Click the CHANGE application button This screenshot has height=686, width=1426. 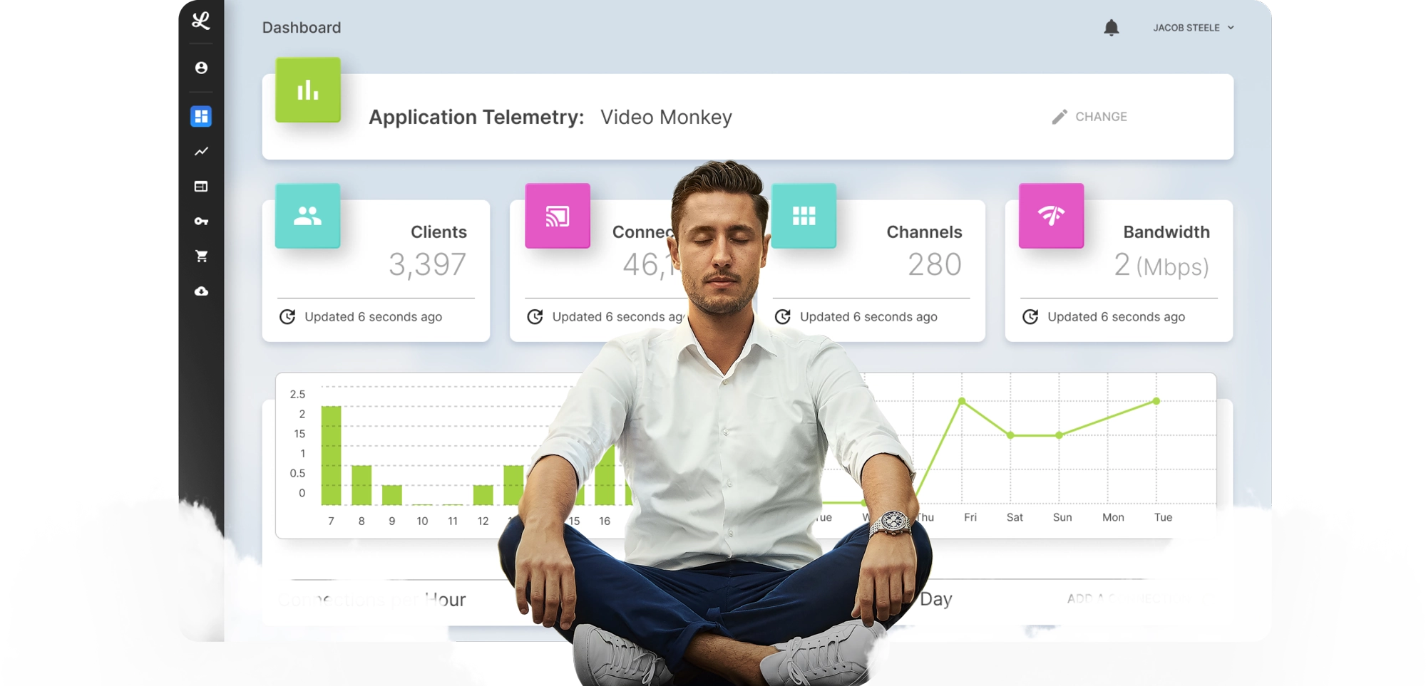click(1089, 117)
